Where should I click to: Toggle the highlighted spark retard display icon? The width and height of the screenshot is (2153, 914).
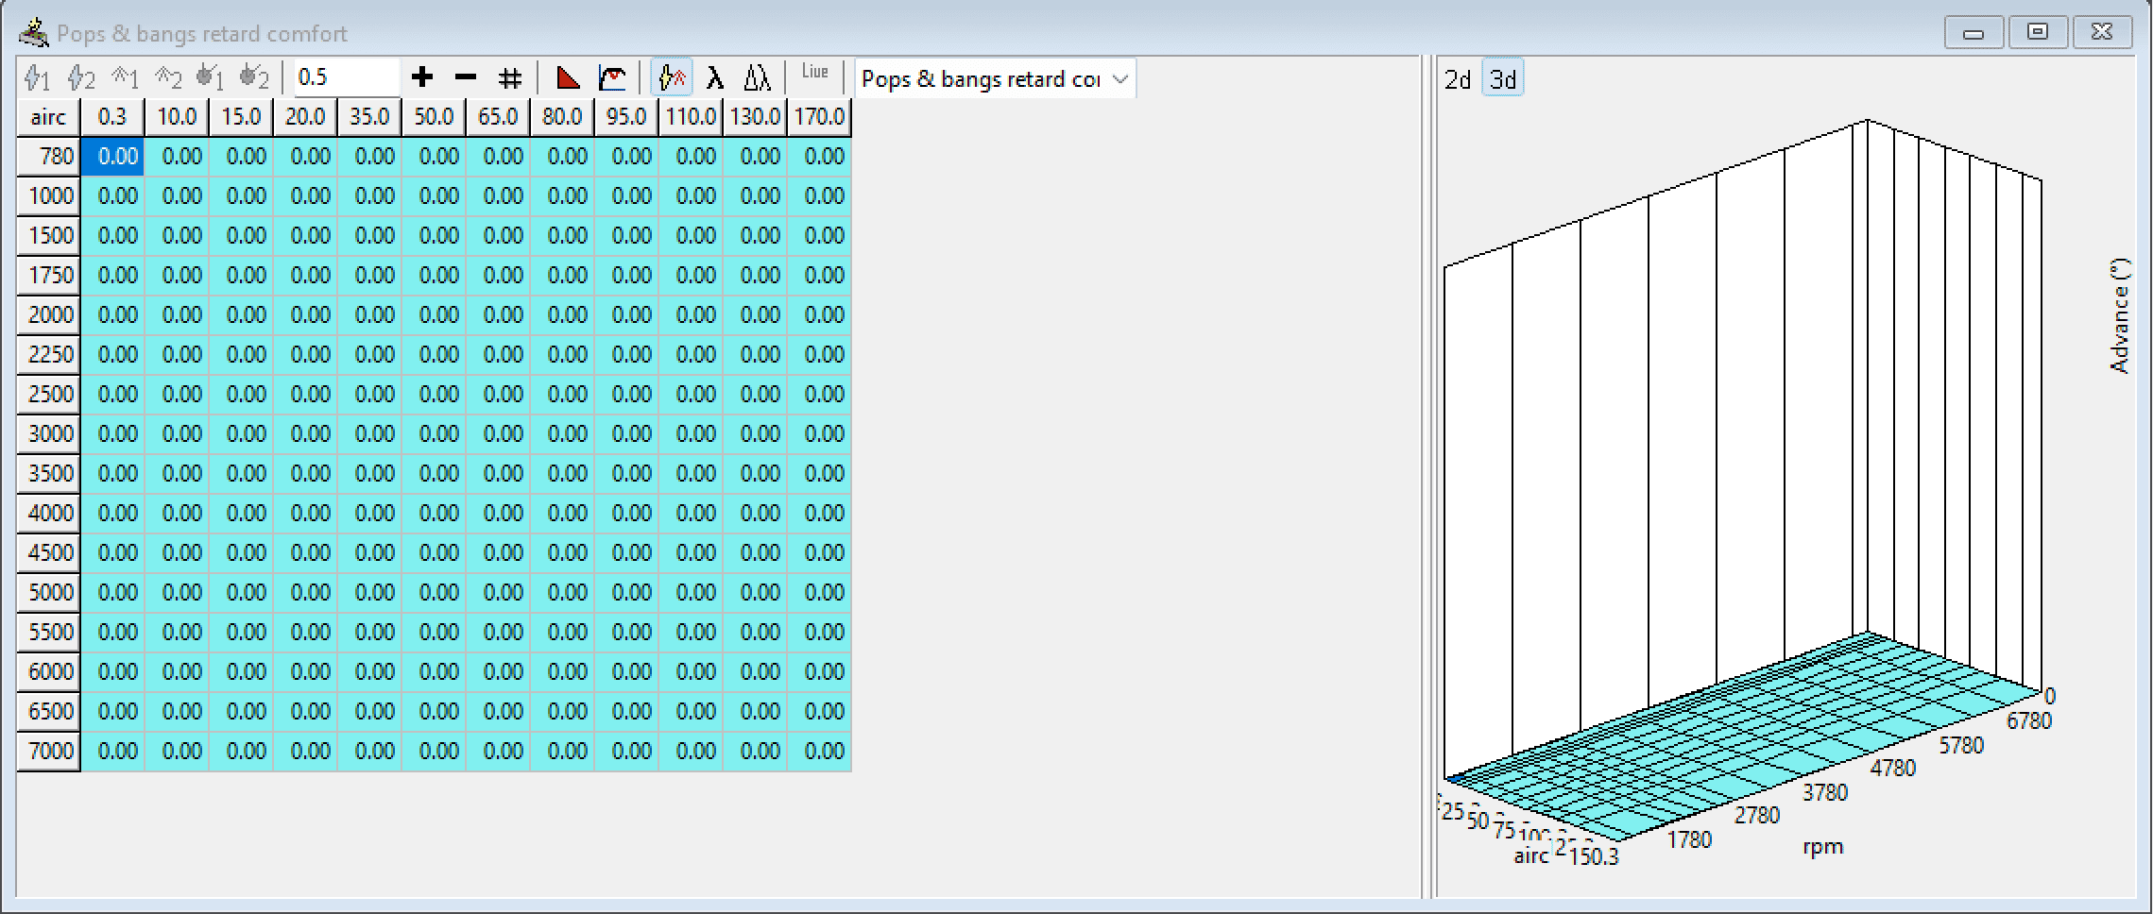click(673, 77)
